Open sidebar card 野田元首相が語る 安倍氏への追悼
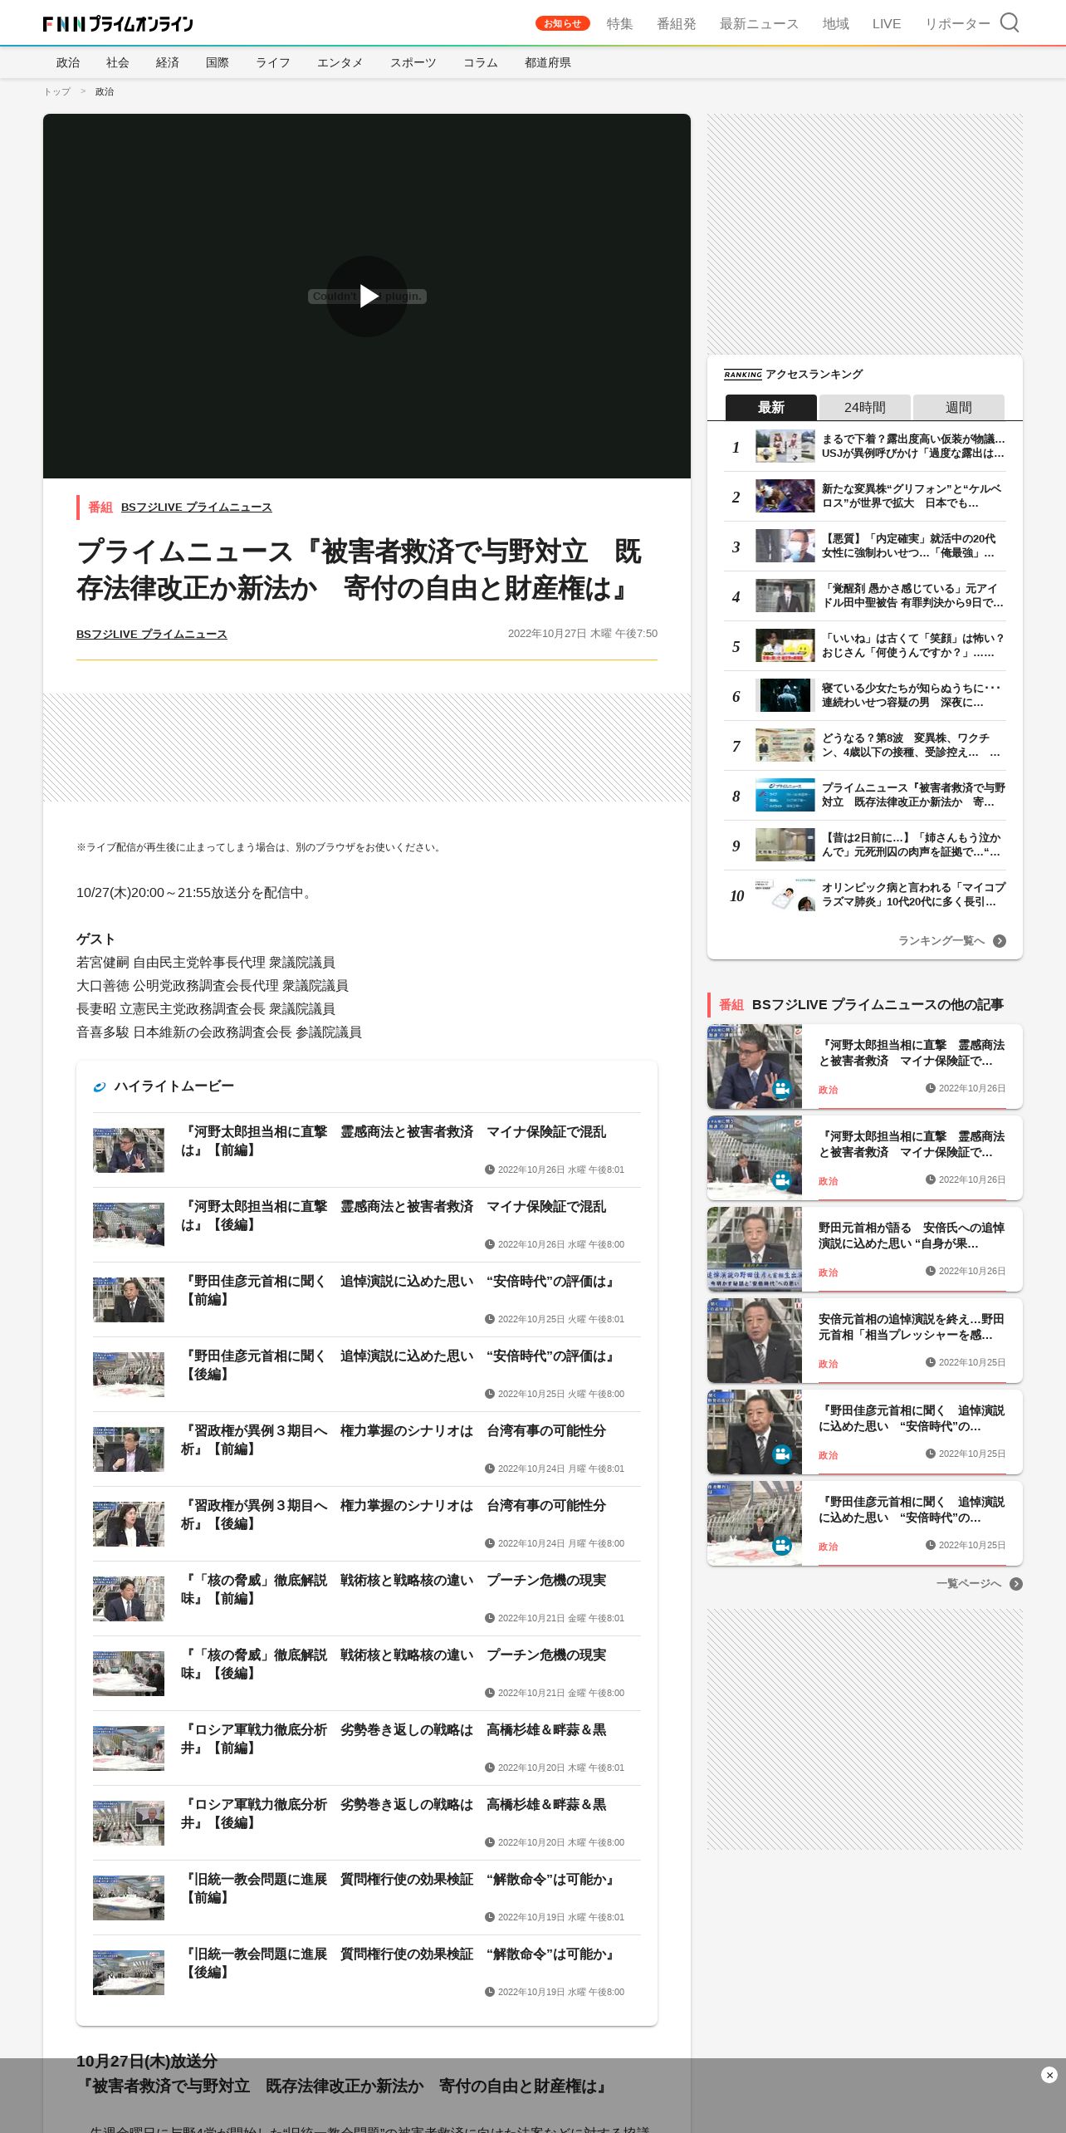Viewport: 1066px width, 2133px height. (865, 1249)
